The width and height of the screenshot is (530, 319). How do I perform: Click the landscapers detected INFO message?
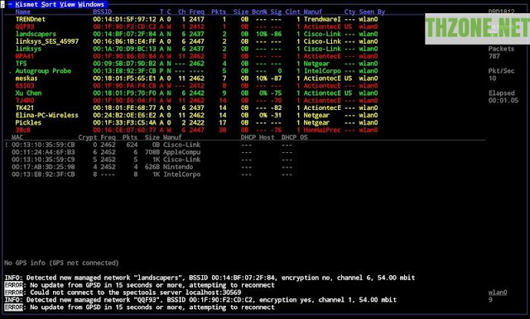click(210, 278)
